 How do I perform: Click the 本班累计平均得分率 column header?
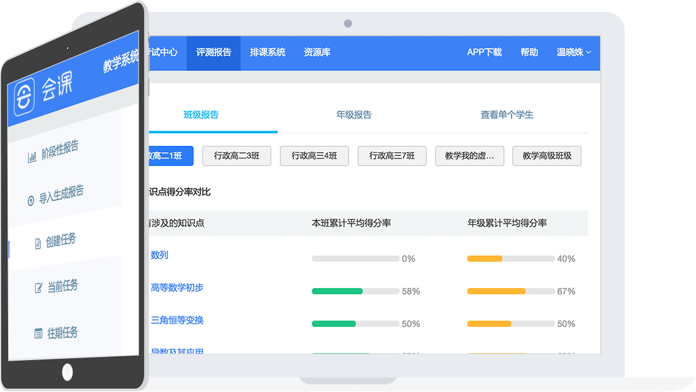pyautogui.click(x=351, y=224)
